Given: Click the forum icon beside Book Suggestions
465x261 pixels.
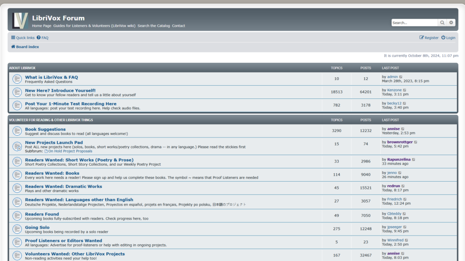Looking at the screenshot, I should coord(17,131).
